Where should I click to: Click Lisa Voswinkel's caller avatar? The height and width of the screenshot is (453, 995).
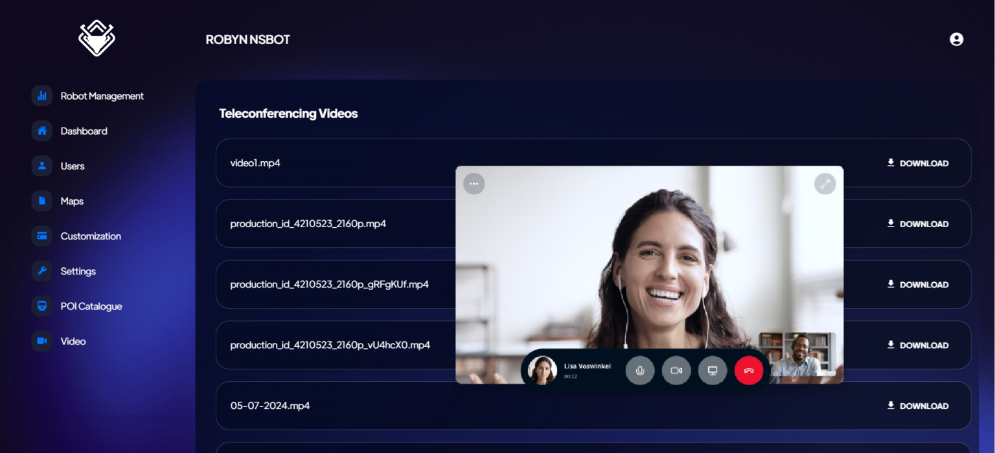[542, 371]
